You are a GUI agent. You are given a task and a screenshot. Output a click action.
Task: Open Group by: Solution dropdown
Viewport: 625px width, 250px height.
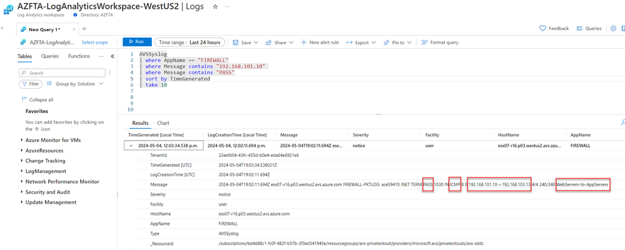point(75,84)
